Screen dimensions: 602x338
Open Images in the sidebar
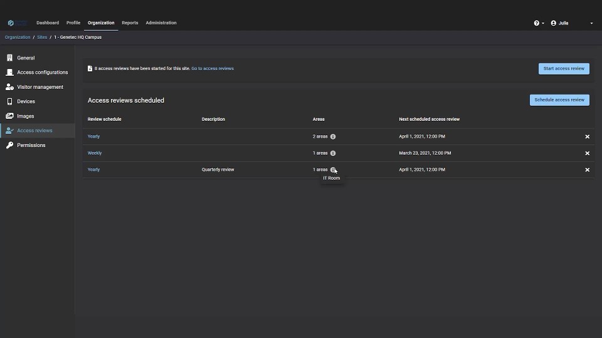(x=25, y=116)
